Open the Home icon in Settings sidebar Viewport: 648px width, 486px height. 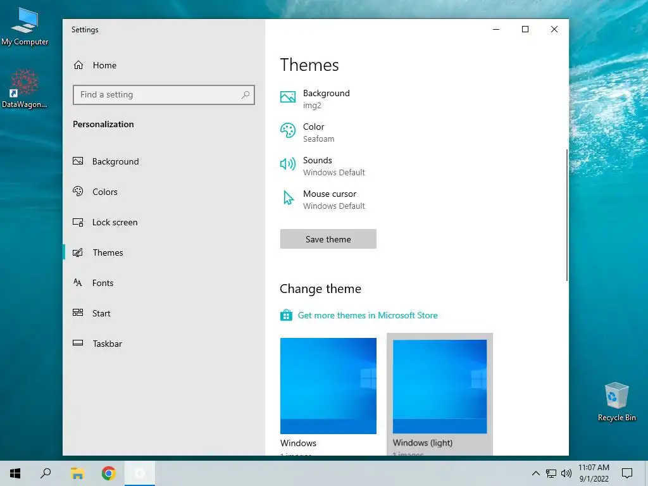click(x=78, y=65)
